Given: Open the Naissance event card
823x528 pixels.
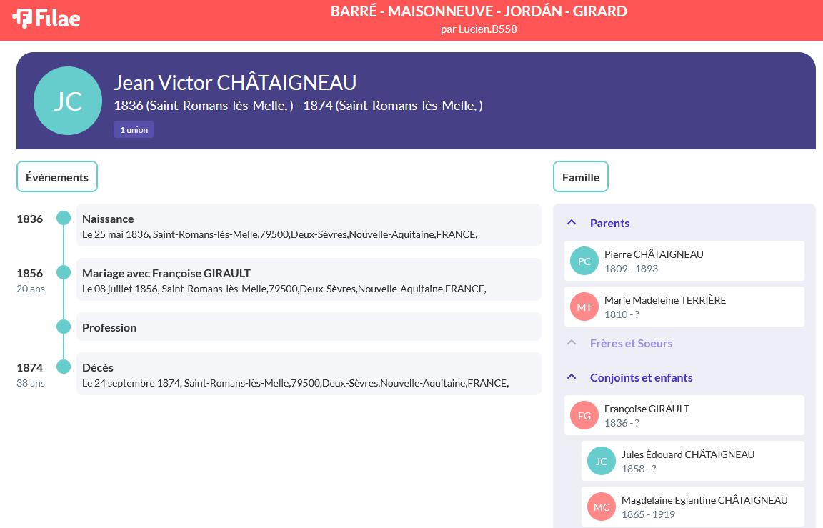Looking at the screenshot, I should tap(309, 225).
